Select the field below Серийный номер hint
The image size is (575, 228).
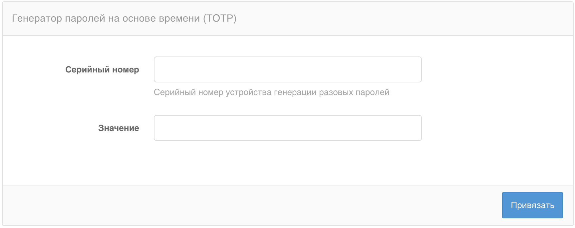[x=288, y=128]
